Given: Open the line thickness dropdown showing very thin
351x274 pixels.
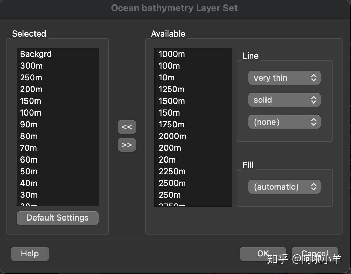Looking at the screenshot, I should coord(284,78).
